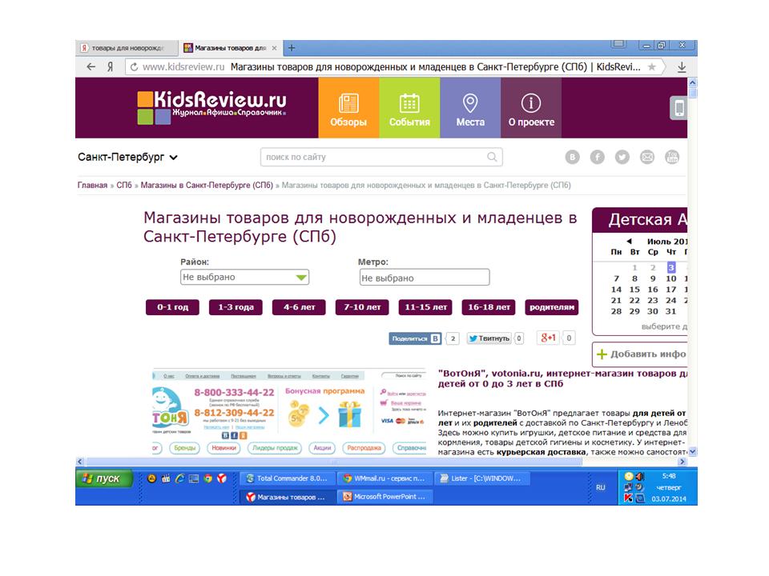Open Twitter social icon
769x576 pixels.
pyautogui.click(x=622, y=157)
